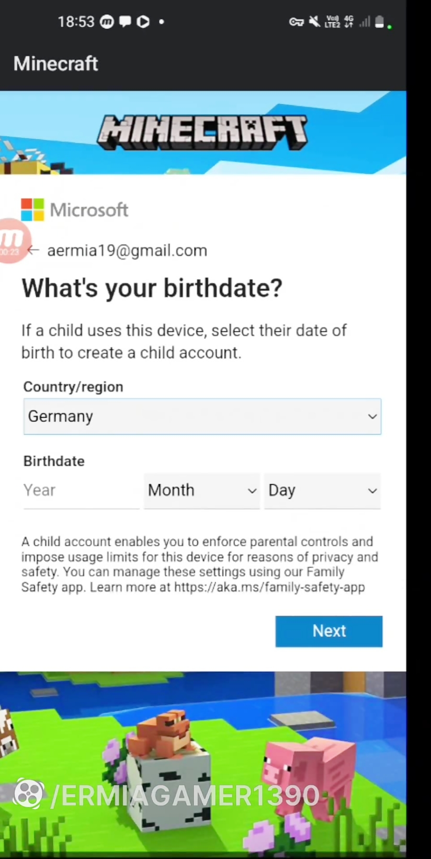Screen dimensions: 431x859
Task: Tap the battery indicator in status bar
Action: point(379,22)
